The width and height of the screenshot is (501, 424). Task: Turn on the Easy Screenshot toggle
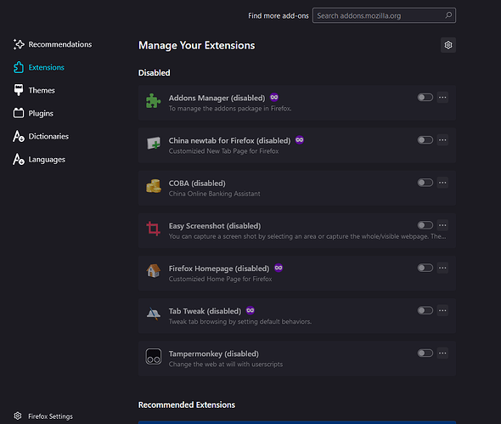(x=425, y=225)
